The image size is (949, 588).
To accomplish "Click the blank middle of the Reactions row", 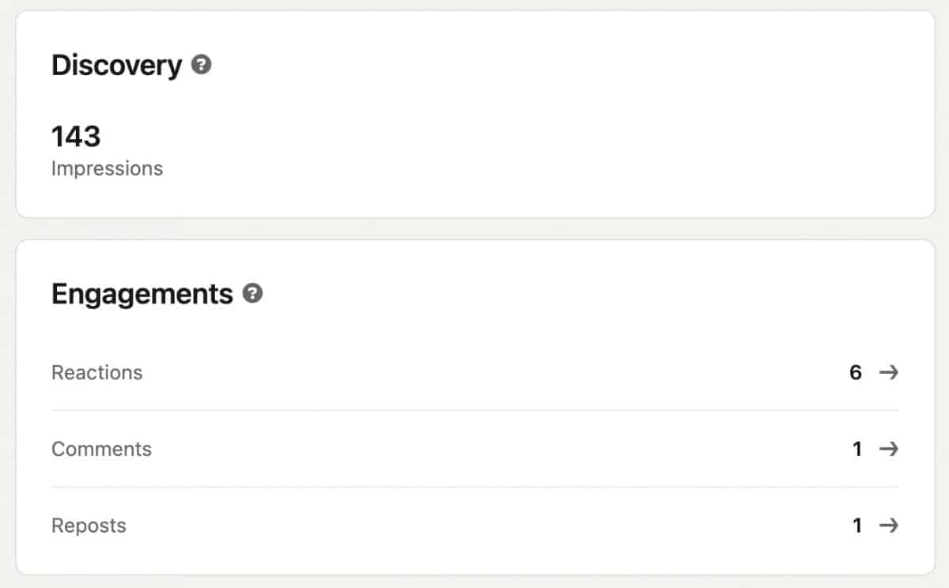I will [x=490, y=372].
